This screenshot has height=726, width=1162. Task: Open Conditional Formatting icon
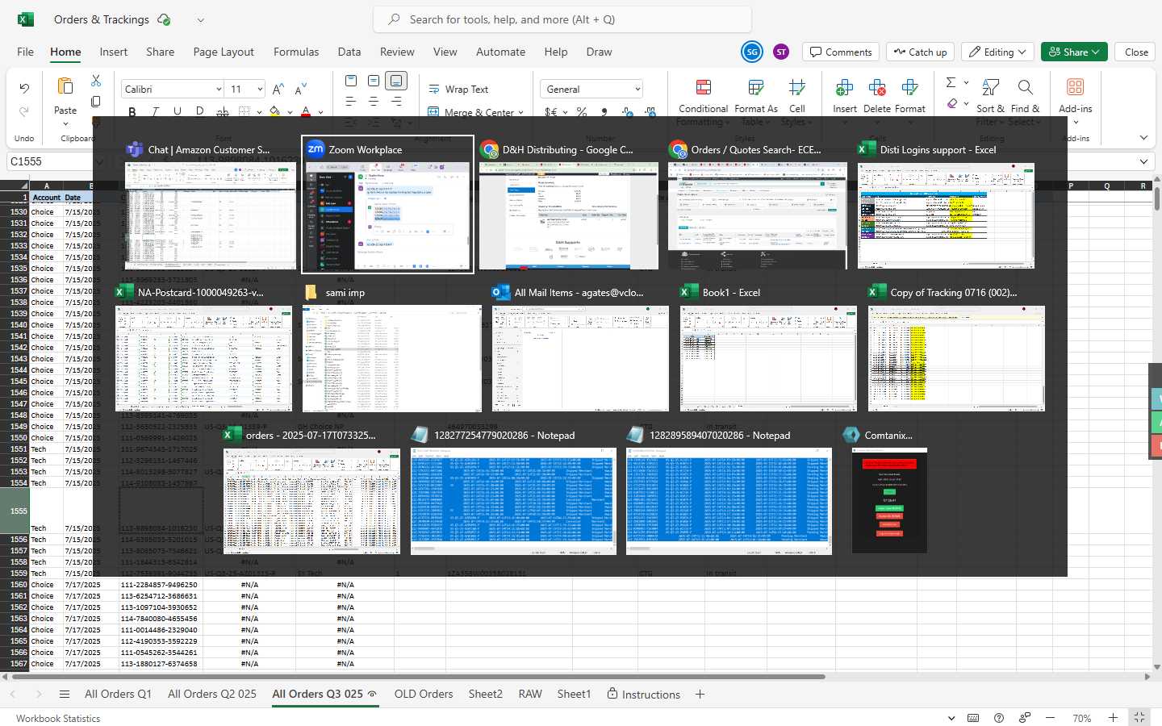pos(704,87)
